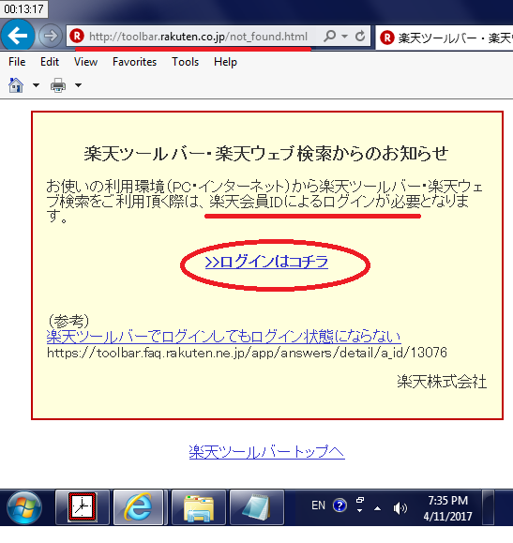Expand the Print options dropdown arrow

tap(78, 84)
